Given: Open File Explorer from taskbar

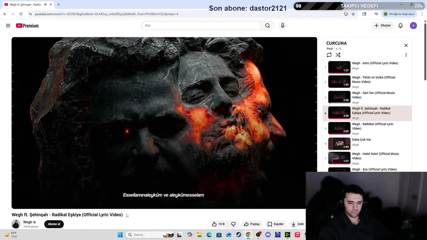Looking at the screenshot, I should (199, 235).
